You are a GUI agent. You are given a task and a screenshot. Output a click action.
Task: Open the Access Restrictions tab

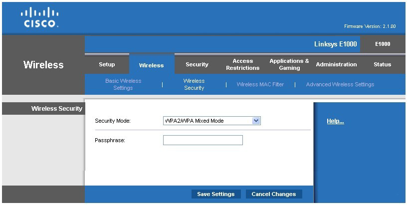[x=242, y=64]
